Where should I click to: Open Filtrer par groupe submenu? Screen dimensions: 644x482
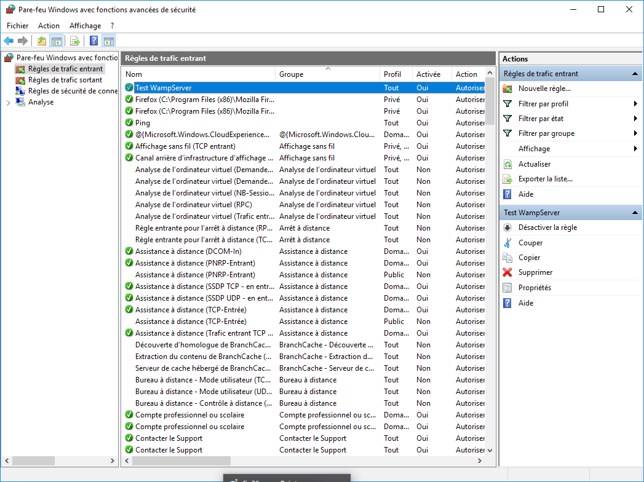point(546,133)
